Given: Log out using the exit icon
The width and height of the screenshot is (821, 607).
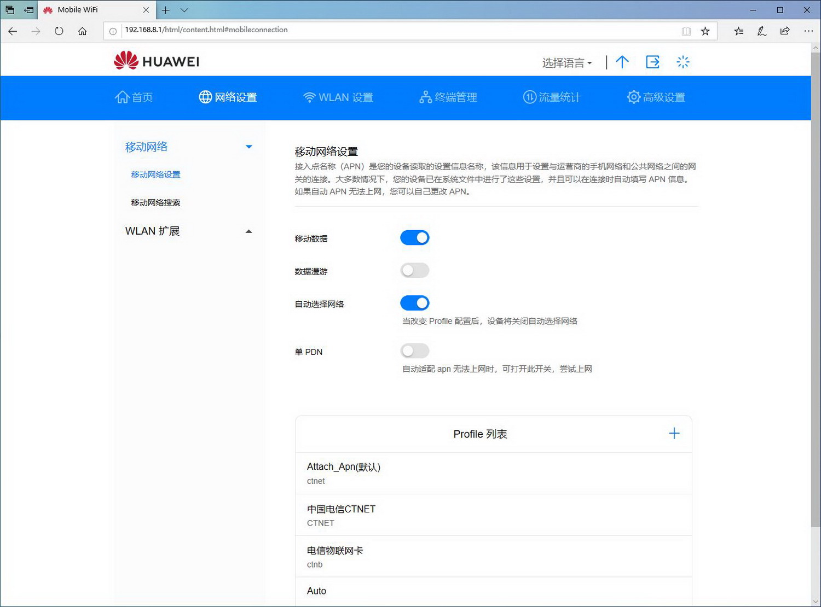Looking at the screenshot, I should click(x=652, y=62).
